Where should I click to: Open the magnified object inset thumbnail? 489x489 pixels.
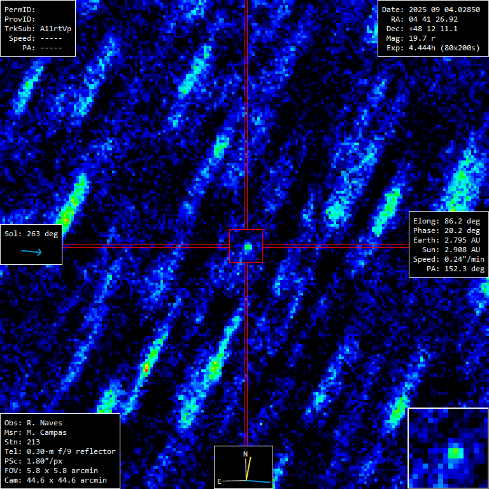pos(448,448)
